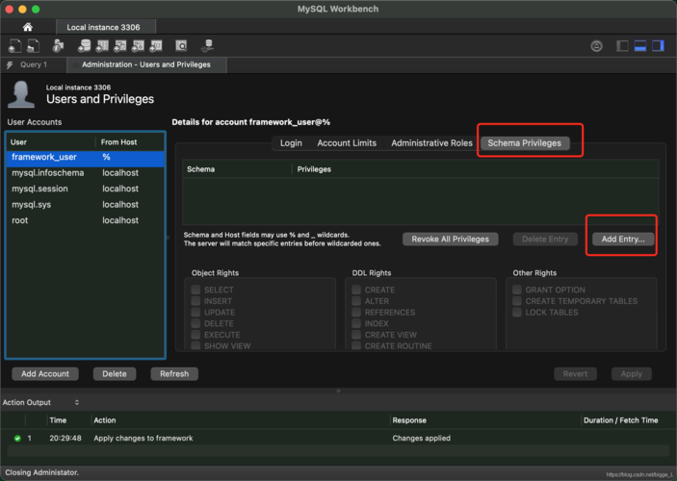Screen dimensions: 677x481
Task: Toggle the ALTER privilege checkbox
Action: pyautogui.click(x=356, y=301)
